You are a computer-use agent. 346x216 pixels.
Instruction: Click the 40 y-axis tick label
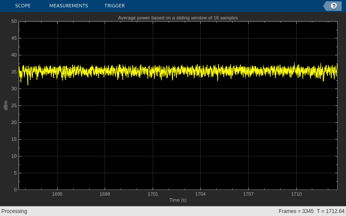[x=14, y=55]
